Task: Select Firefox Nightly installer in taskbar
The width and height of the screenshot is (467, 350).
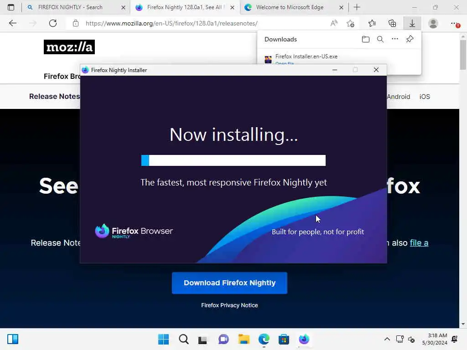Action: tap(304, 339)
